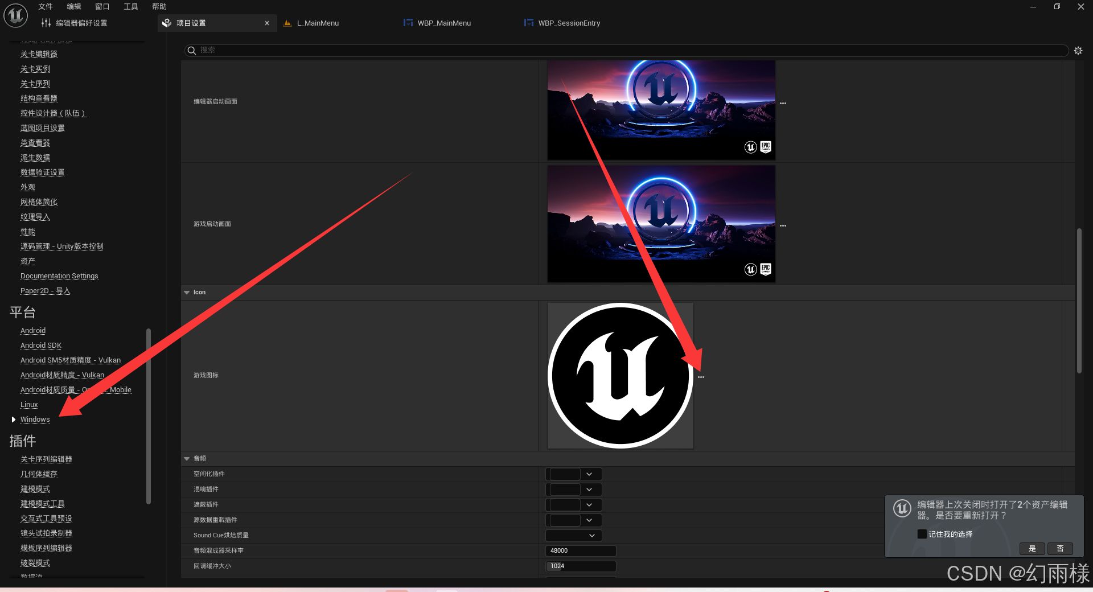Screen dimensions: 1093x592
Task: Click the 编辑器启动画面 splash thumbnail
Action: pos(661,110)
